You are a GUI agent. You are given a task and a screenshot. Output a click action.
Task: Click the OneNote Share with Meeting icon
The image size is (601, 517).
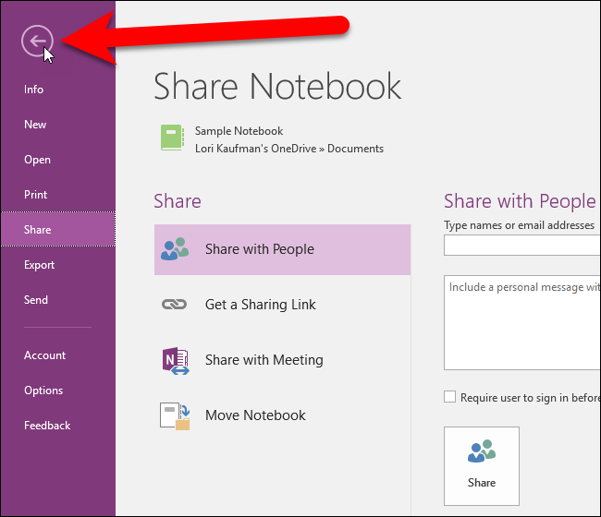coord(176,360)
